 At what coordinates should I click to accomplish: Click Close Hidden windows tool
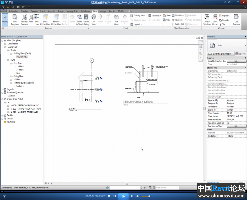(215, 20)
